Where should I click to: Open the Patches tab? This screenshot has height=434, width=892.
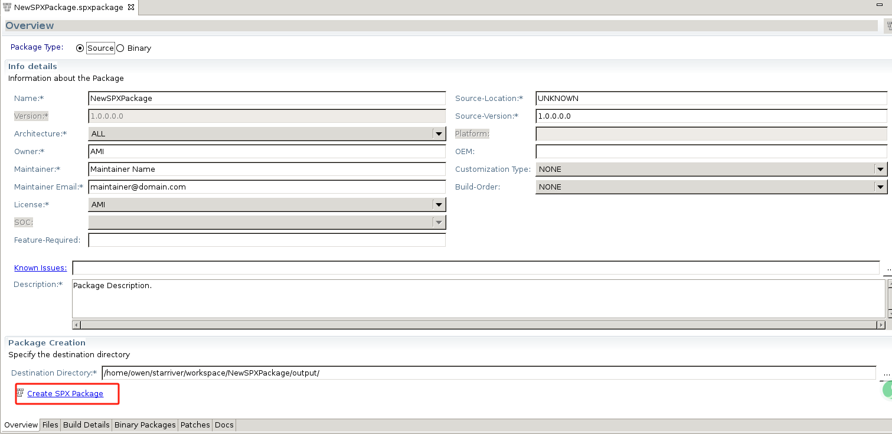pyautogui.click(x=195, y=425)
